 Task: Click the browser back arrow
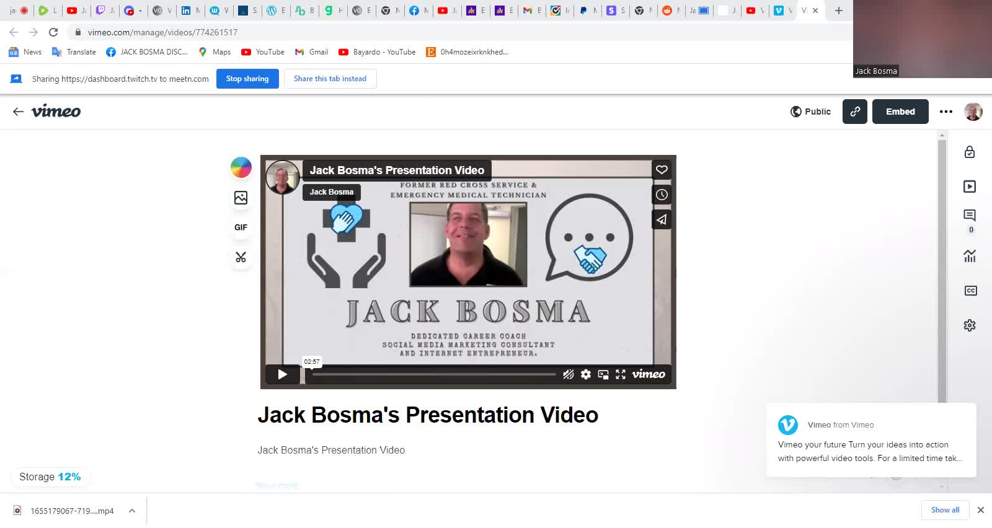(x=14, y=32)
